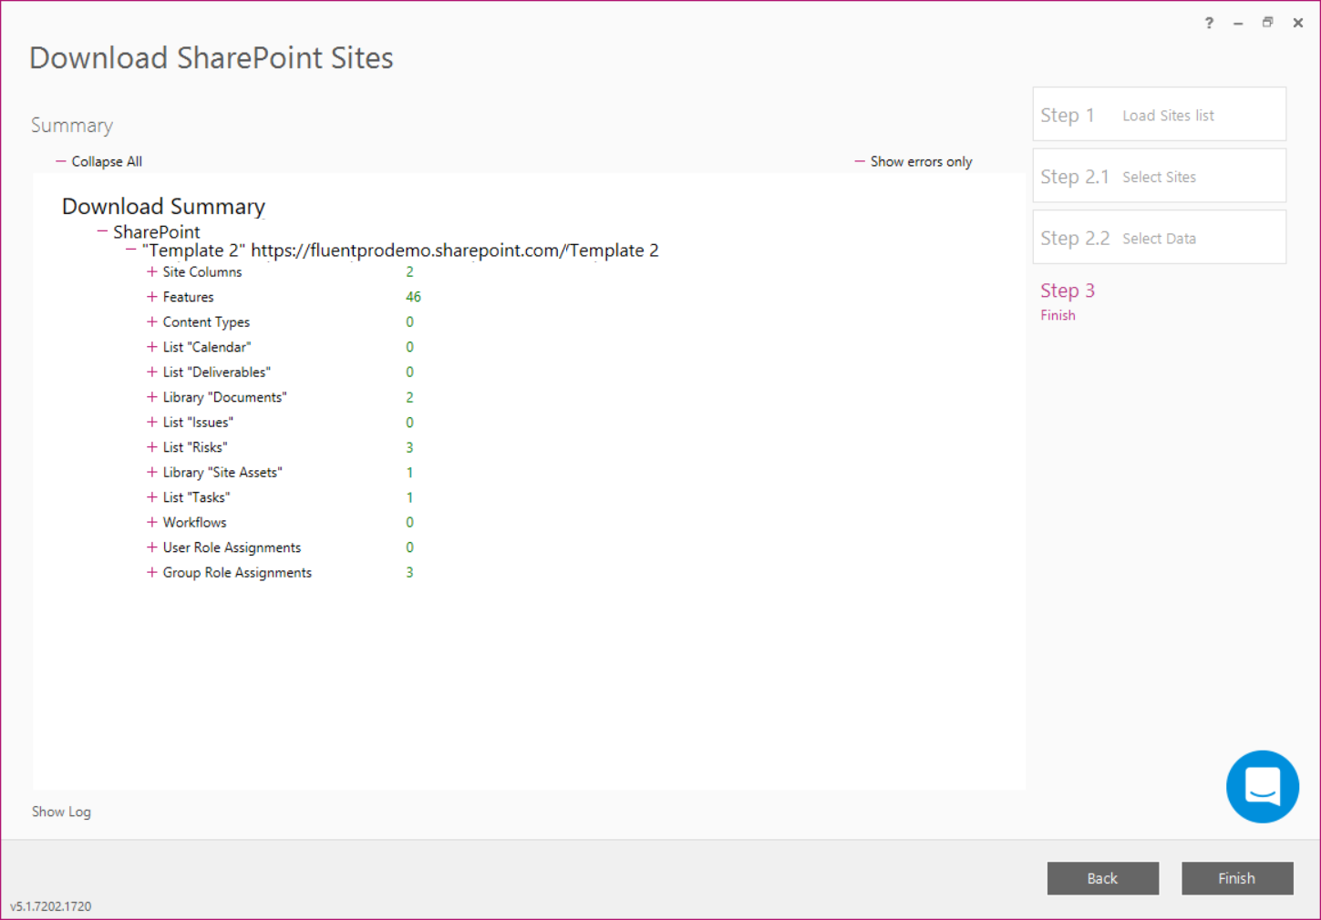Screen dimensions: 1321x920
Task: Expand the Workflows node
Action: 151,522
